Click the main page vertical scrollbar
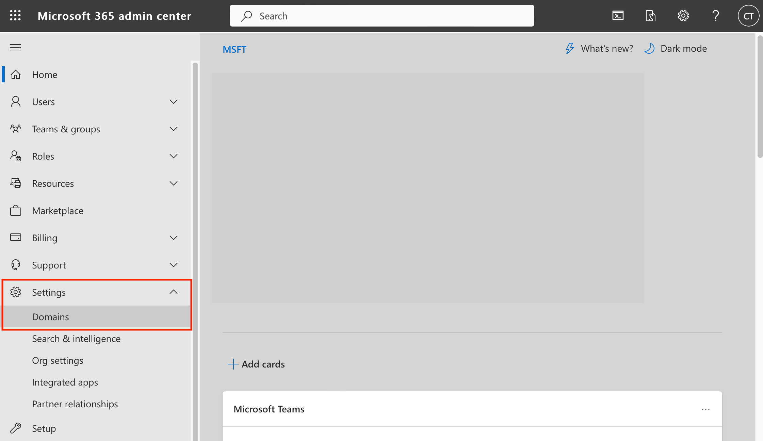Screen dimensions: 763x441 pyautogui.click(x=760, y=97)
